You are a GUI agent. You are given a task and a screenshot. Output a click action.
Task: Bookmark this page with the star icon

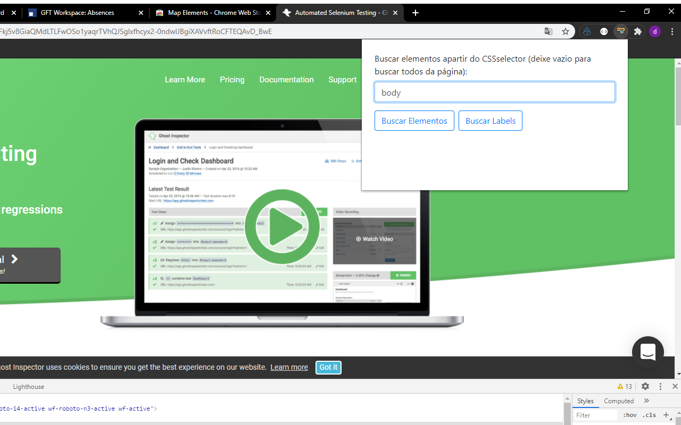(566, 31)
